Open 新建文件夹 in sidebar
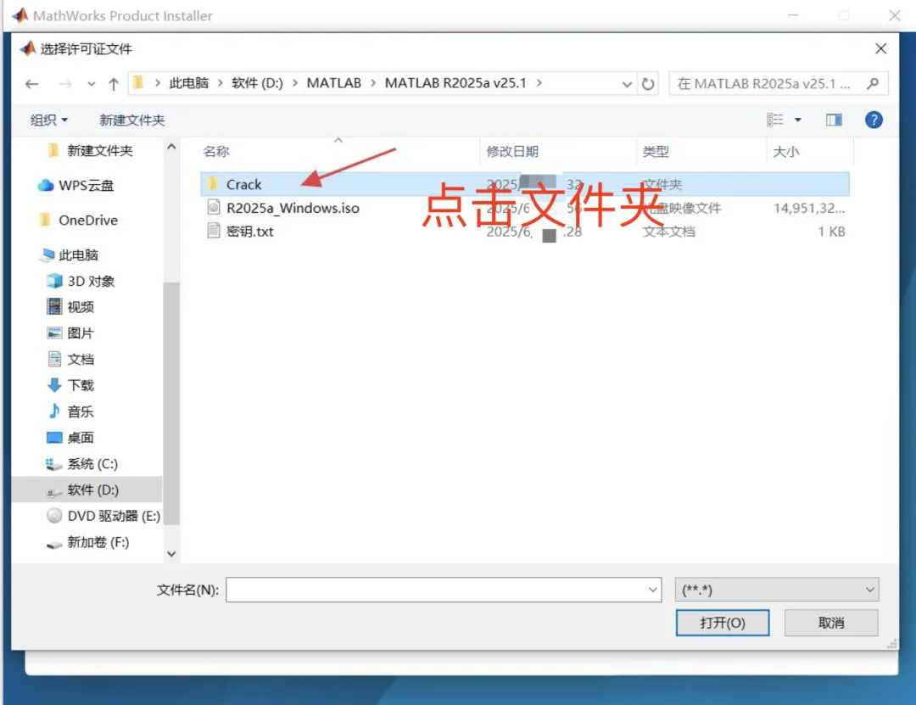The image size is (916, 705). tap(100, 150)
